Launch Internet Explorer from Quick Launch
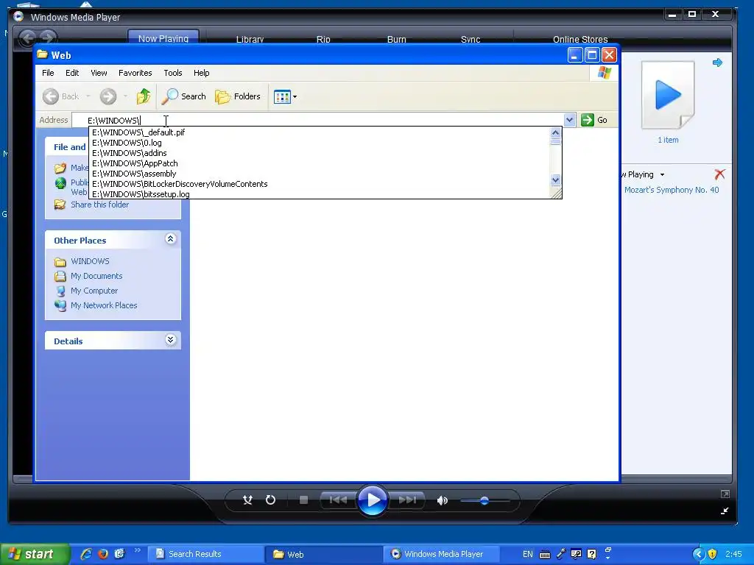Screen dimensions: 754x565 coord(87,554)
